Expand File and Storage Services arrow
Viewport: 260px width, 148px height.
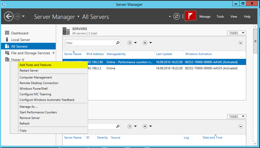[x=54, y=53]
